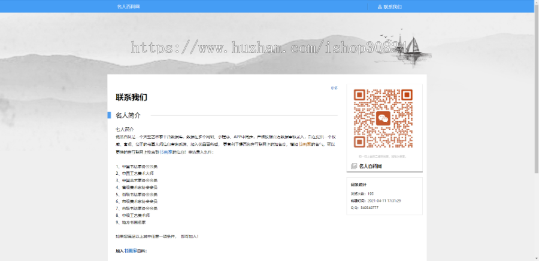Click list item 5、省级书法家协会会员

[137, 195]
